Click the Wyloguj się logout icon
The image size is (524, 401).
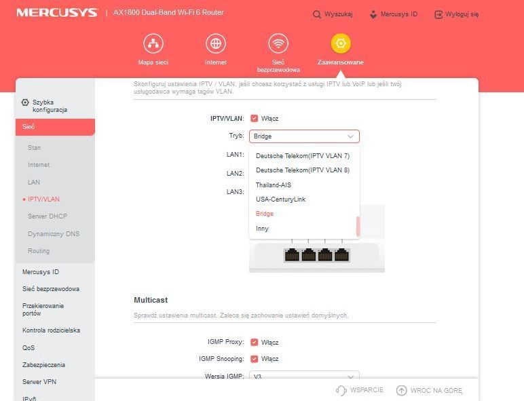pos(438,14)
